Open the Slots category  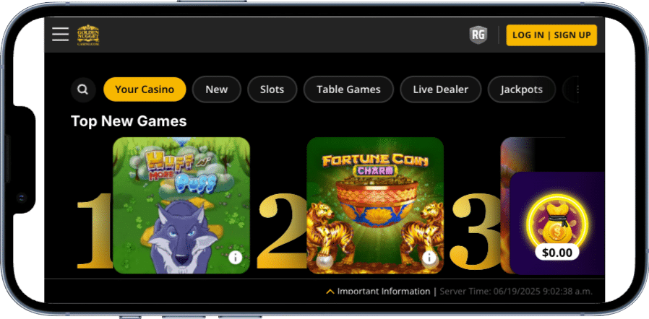(x=272, y=89)
